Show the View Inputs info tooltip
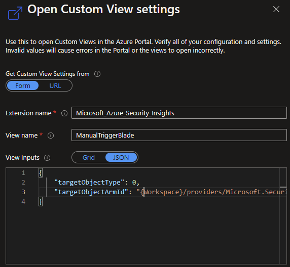This screenshot has width=290, height=267. 47,158
